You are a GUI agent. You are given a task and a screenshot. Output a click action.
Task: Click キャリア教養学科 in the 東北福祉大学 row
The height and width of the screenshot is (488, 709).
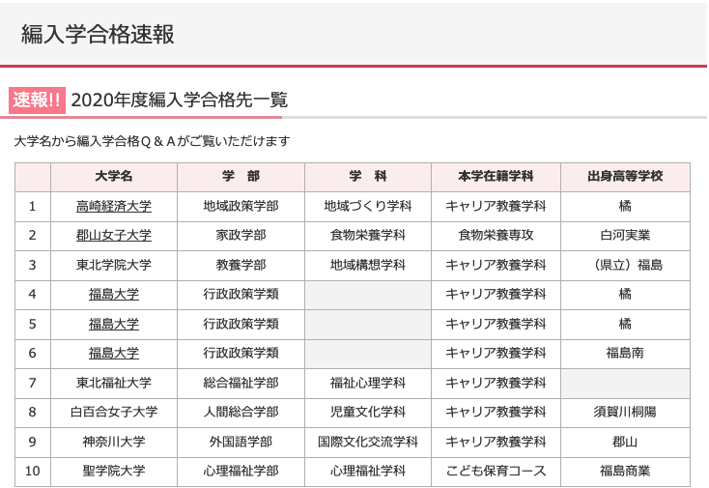tap(496, 383)
